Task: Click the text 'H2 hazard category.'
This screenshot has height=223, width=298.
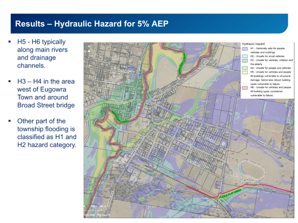Action: coord(46,145)
